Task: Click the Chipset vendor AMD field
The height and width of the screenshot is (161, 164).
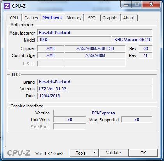Action: pos(51,48)
